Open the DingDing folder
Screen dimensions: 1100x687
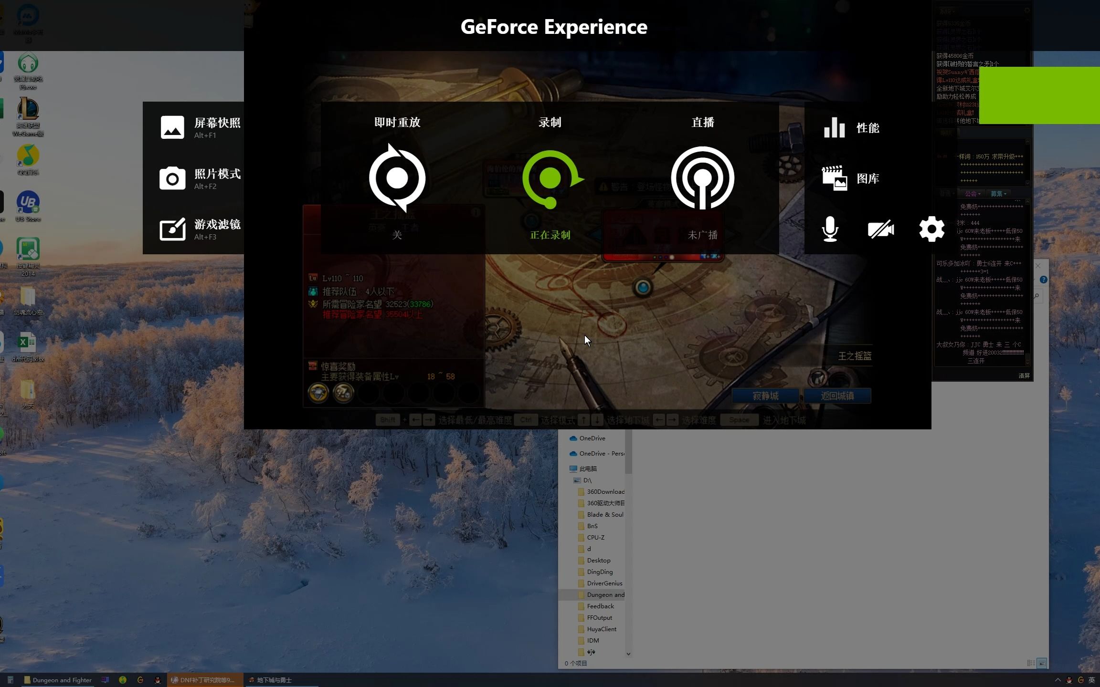pyautogui.click(x=595, y=572)
